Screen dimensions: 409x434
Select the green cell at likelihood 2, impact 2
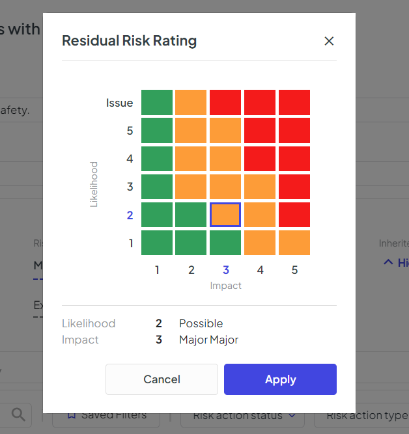tap(191, 215)
